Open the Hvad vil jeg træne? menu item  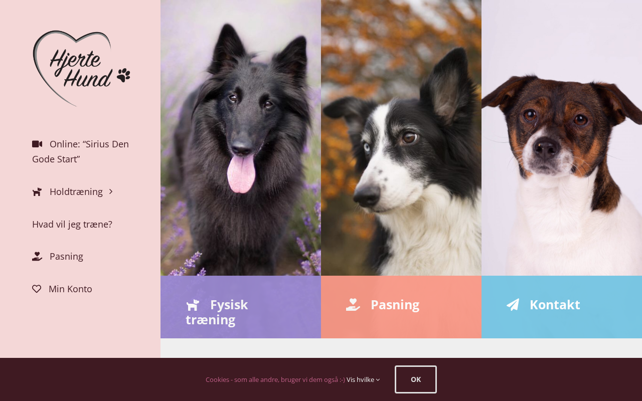click(x=72, y=224)
